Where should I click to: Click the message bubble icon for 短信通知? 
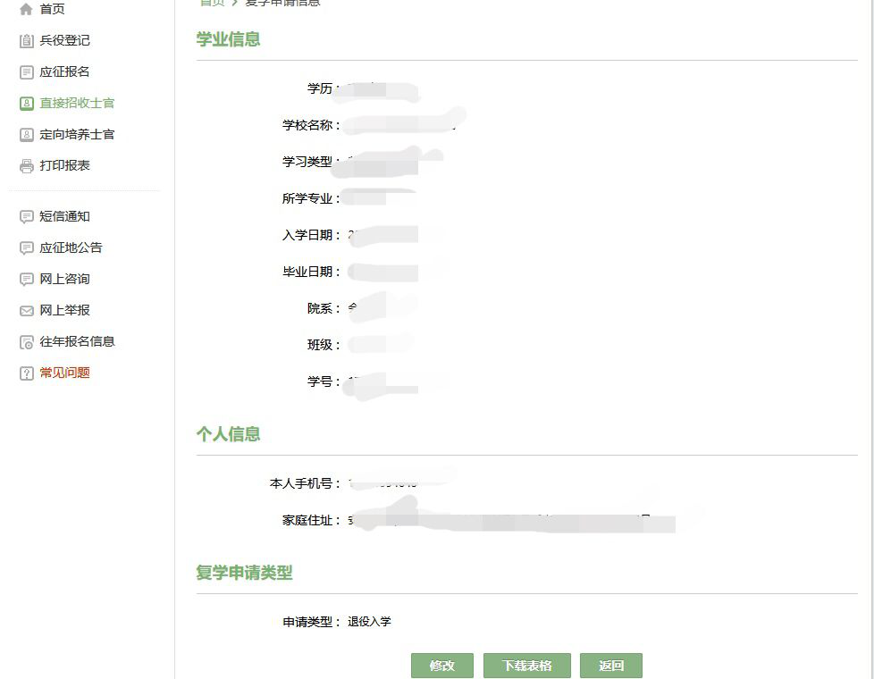pyautogui.click(x=26, y=216)
